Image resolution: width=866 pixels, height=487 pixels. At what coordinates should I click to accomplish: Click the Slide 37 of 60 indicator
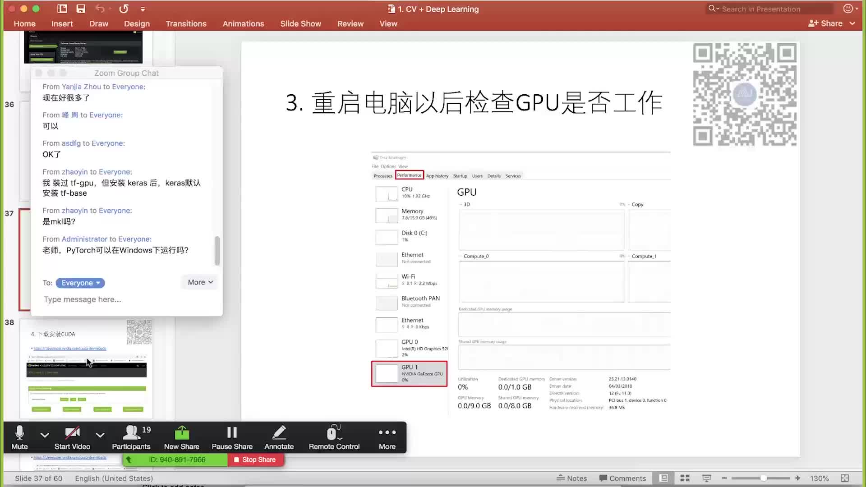click(x=38, y=478)
